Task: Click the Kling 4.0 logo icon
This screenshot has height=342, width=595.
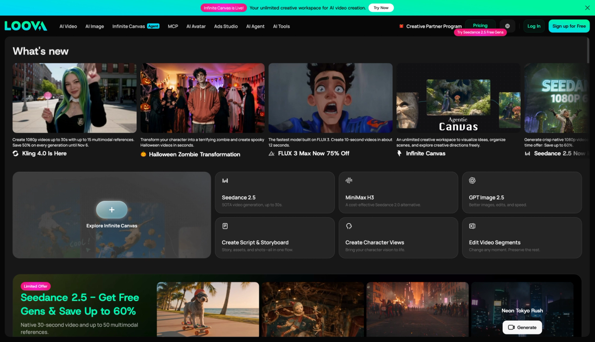Action: click(x=15, y=153)
